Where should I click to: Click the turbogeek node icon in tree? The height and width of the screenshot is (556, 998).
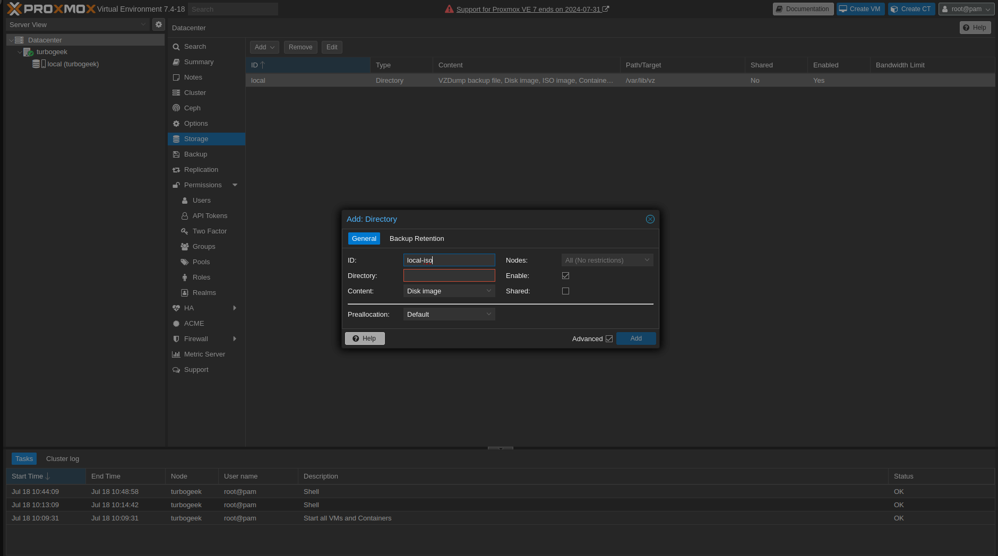click(x=28, y=52)
